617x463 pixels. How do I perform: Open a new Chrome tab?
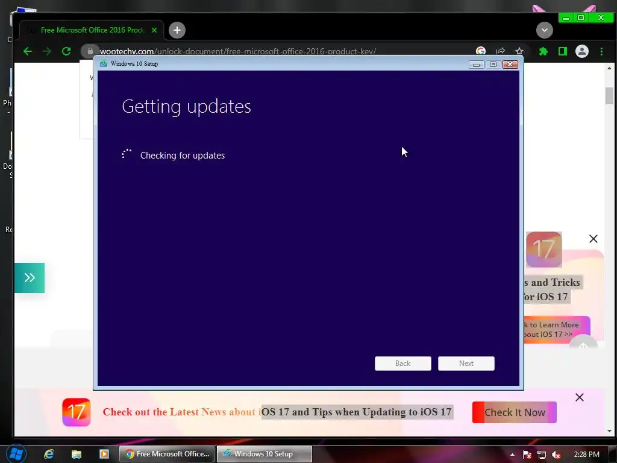pos(177,30)
